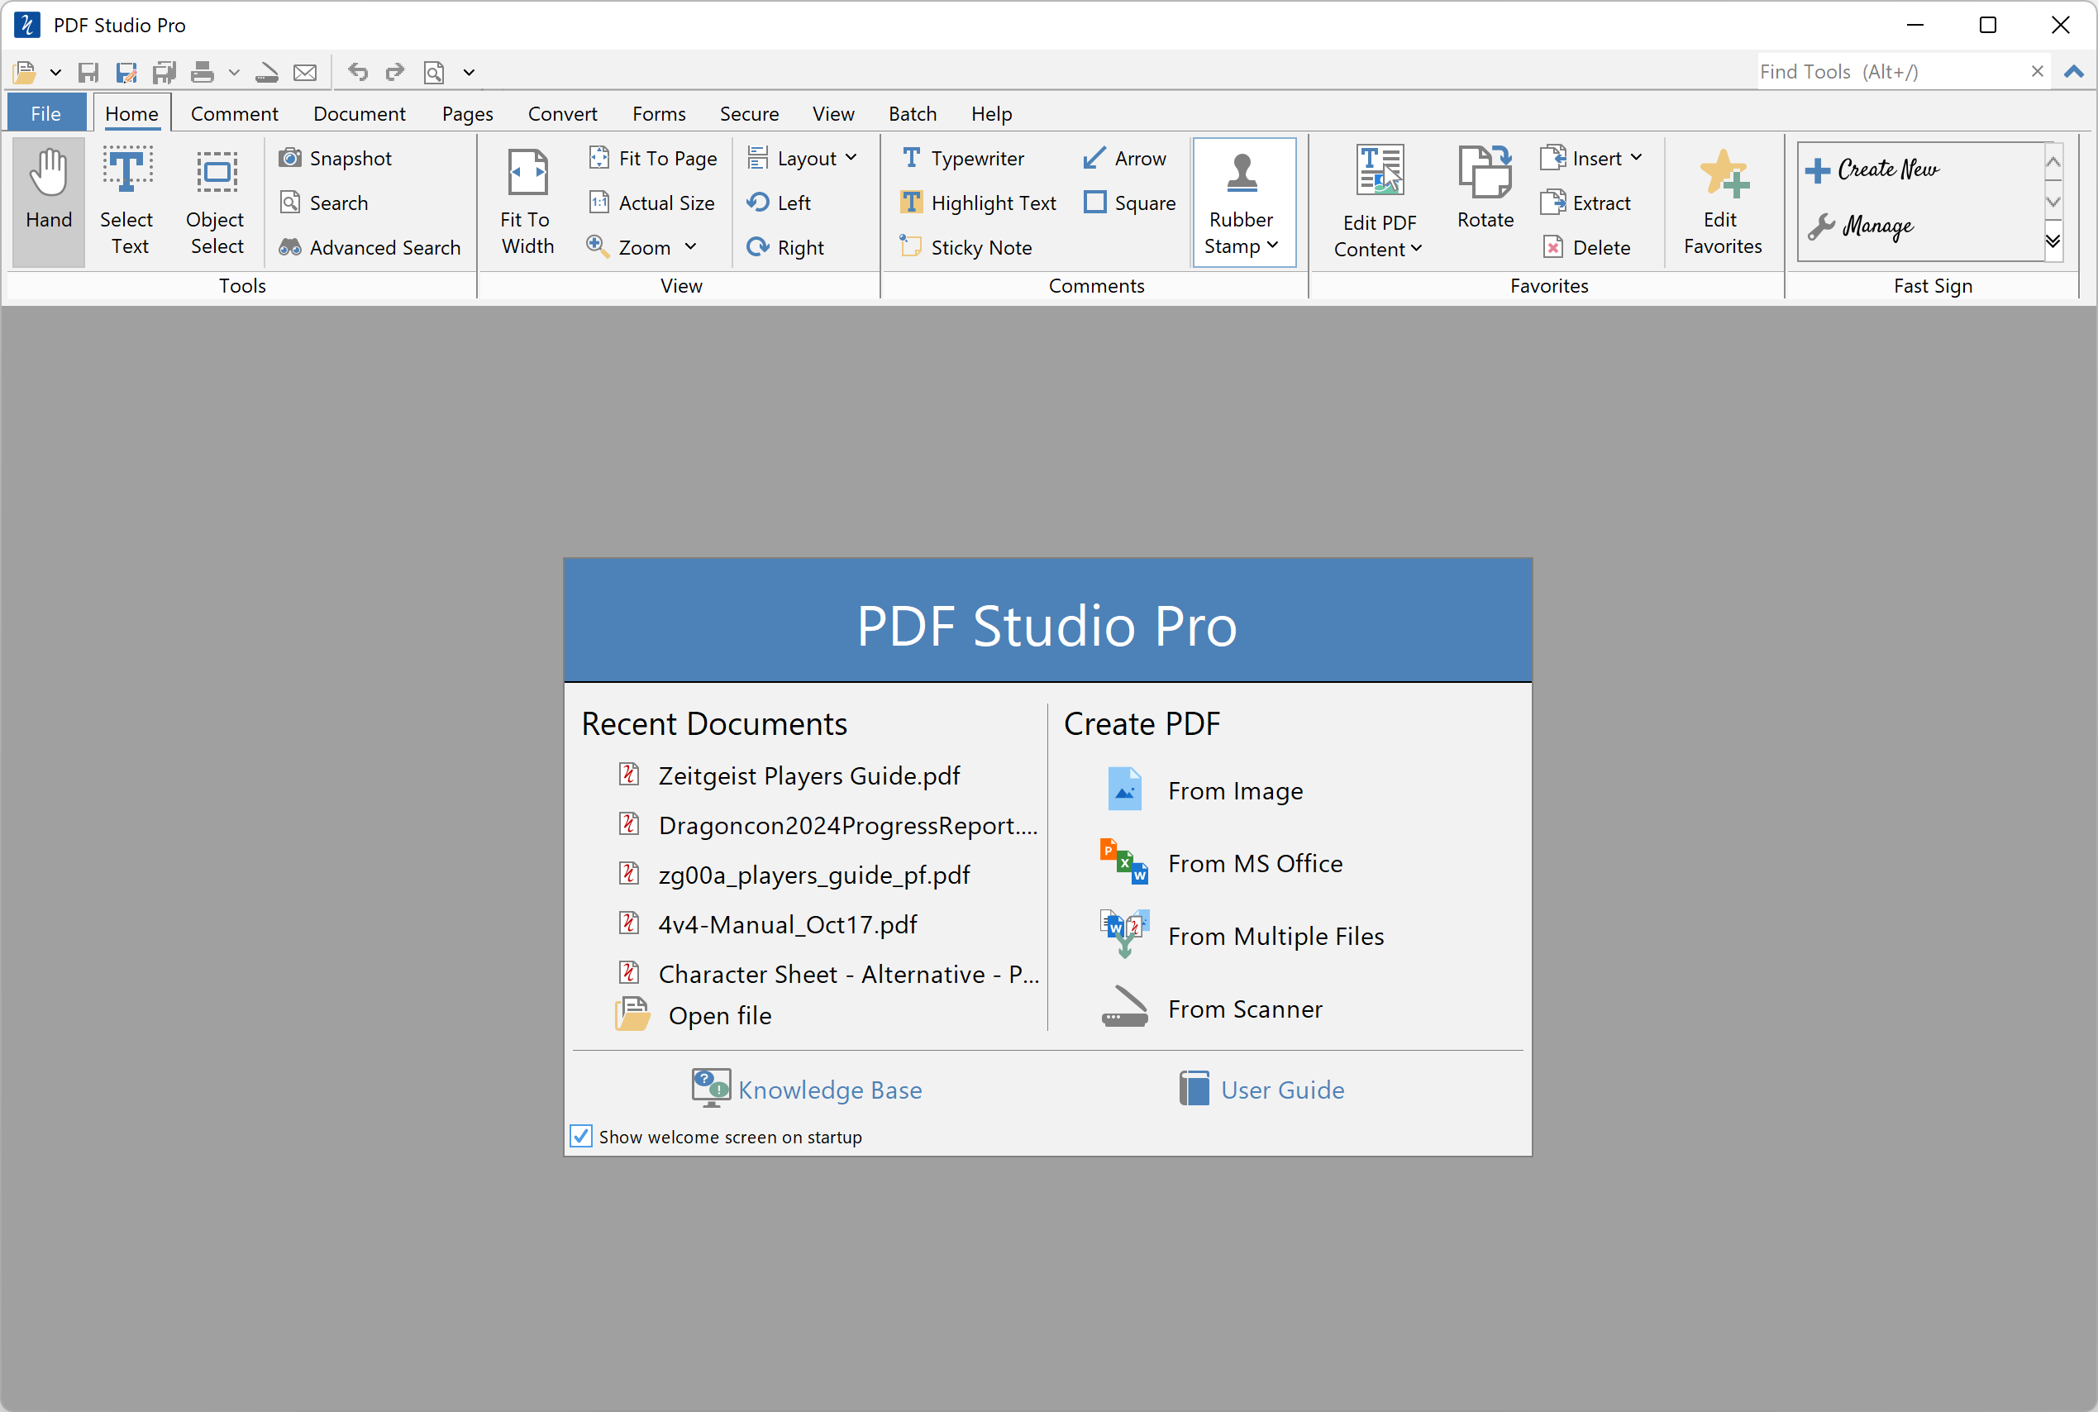Expand the Insert pages dropdown
2098x1412 pixels.
pos(1637,158)
